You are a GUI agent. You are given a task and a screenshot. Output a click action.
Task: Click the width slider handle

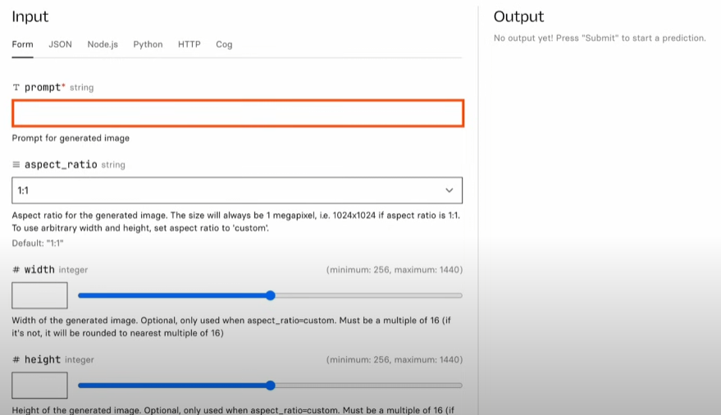coord(271,295)
